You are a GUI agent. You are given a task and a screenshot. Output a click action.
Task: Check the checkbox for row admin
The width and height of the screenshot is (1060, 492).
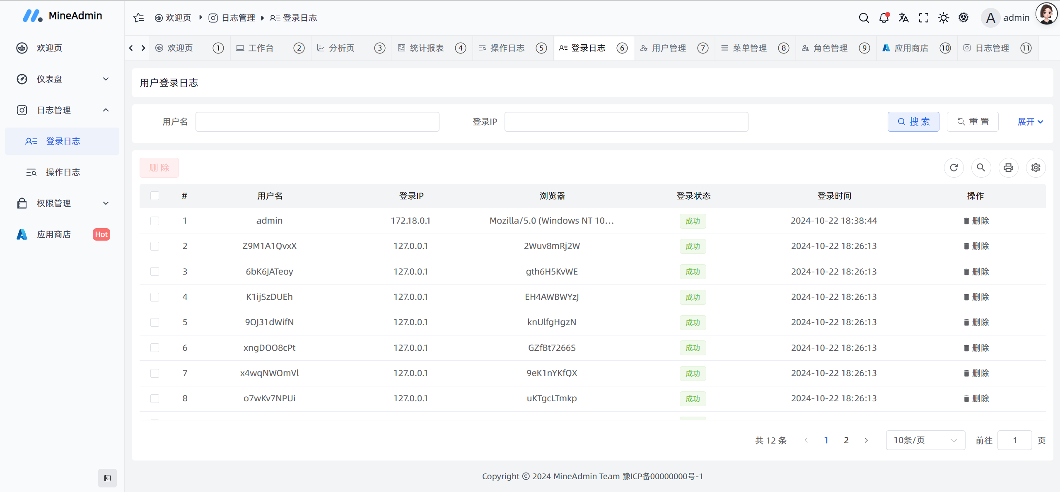155,221
